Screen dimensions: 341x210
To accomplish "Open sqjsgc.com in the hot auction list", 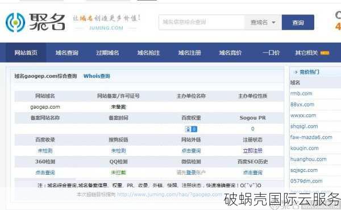I will point(304,170).
